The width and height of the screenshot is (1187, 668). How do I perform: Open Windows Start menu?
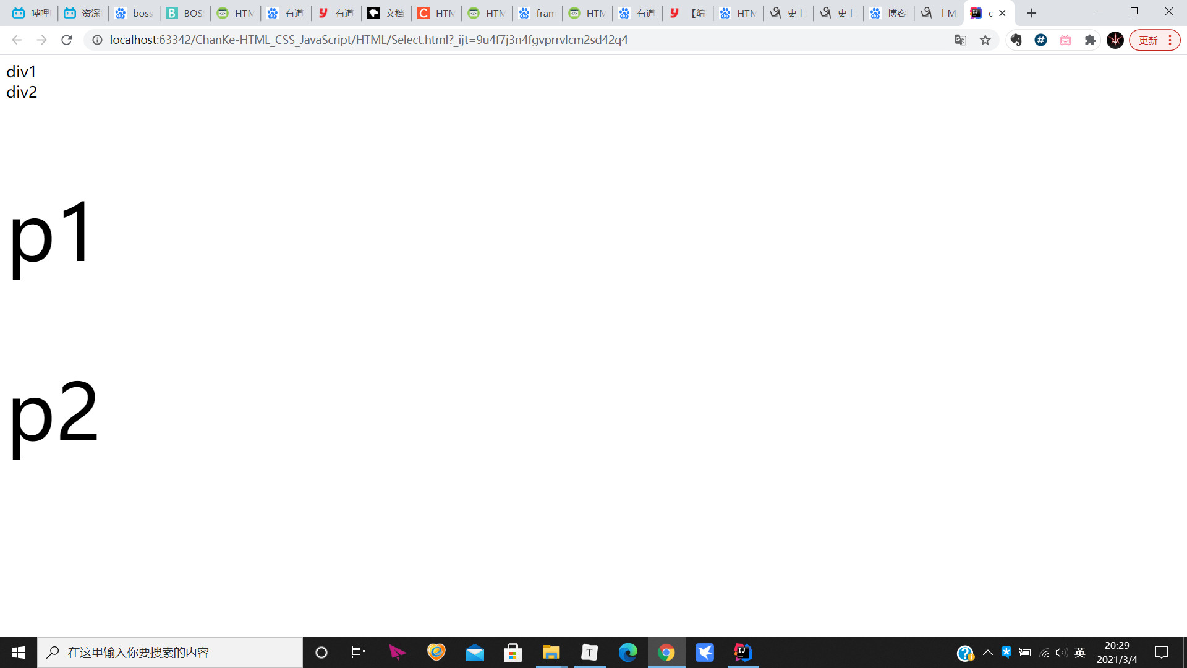coord(19,653)
